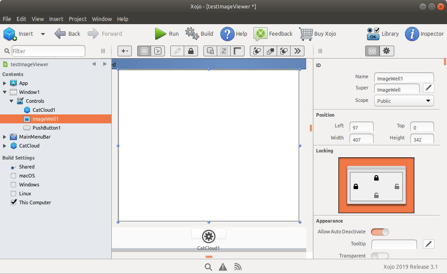Enable the Windows build target checkbox
447x274 pixels.
(13, 185)
